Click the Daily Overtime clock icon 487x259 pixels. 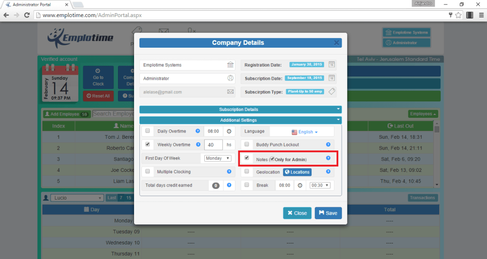pos(229,131)
